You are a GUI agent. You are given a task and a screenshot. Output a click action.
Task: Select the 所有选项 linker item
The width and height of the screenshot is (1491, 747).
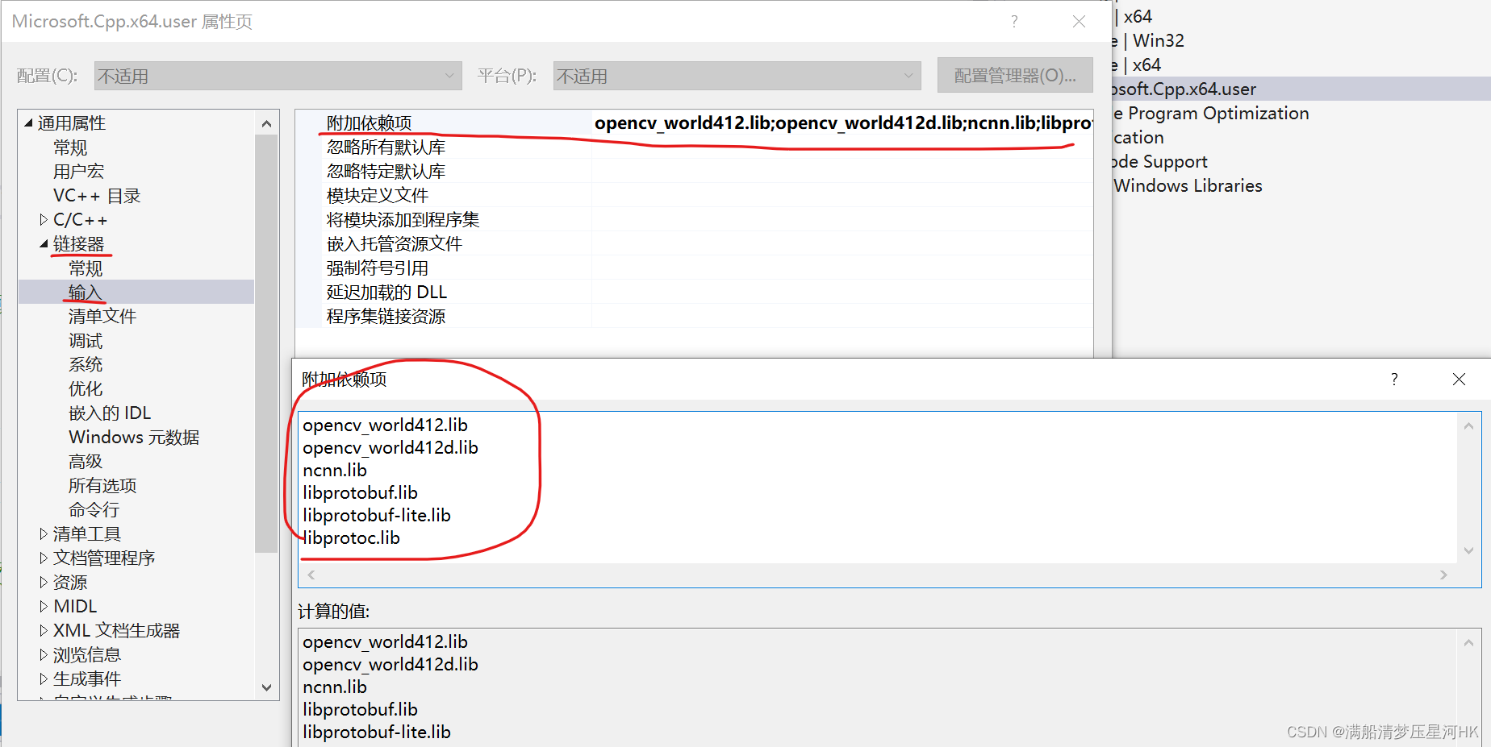[x=102, y=486]
